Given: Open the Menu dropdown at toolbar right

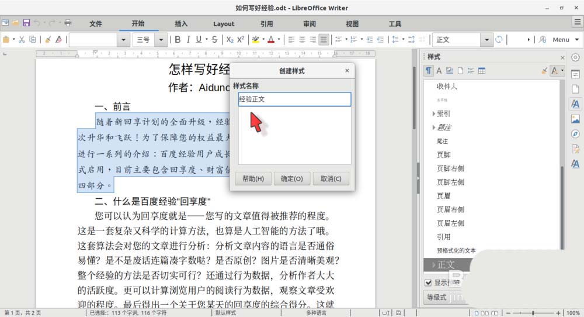Looking at the screenshot, I should (565, 40).
